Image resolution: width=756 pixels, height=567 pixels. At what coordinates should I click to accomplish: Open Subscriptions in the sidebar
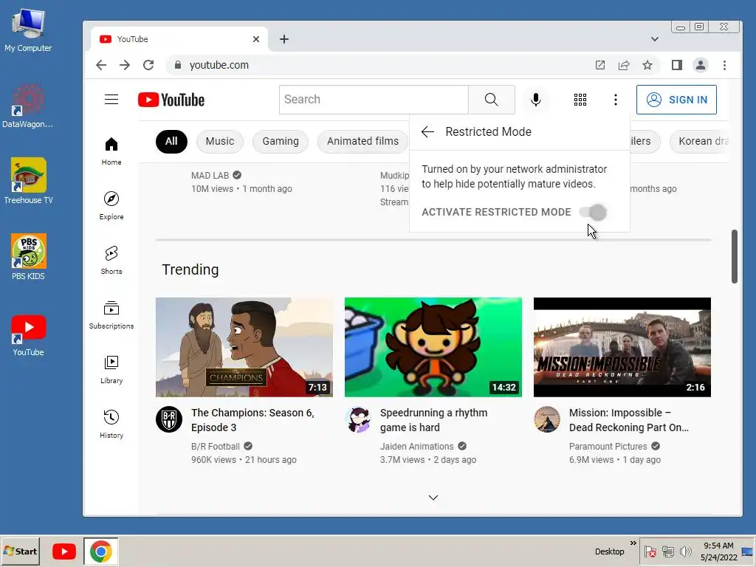tap(111, 315)
